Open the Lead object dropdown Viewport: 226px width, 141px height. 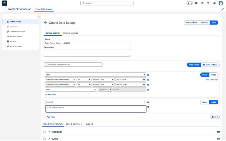pos(96,75)
